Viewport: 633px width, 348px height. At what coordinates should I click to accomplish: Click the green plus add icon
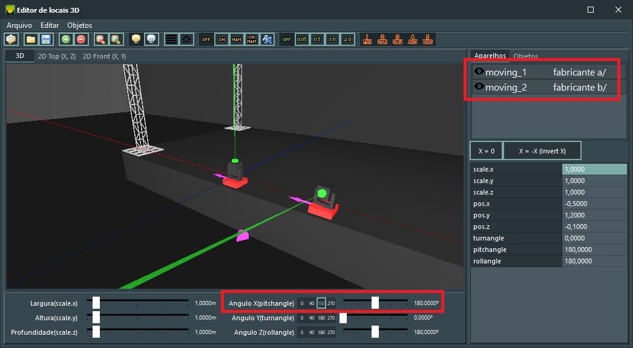pos(66,39)
